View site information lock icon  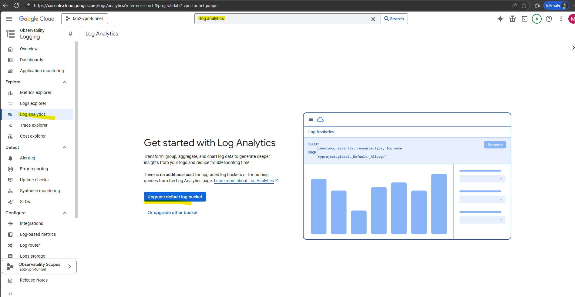29,5
